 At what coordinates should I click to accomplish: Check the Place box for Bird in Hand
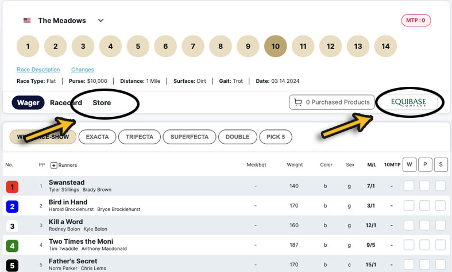click(424, 206)
